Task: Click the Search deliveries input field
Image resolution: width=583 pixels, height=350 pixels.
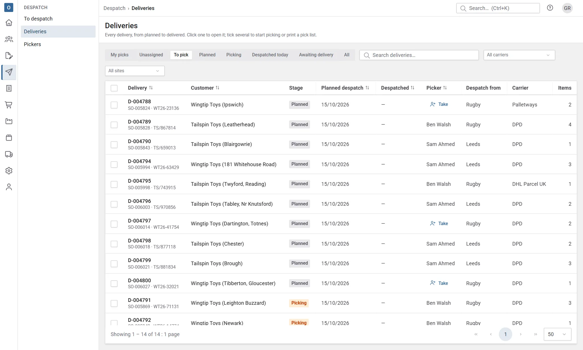Action: point(419,55)
